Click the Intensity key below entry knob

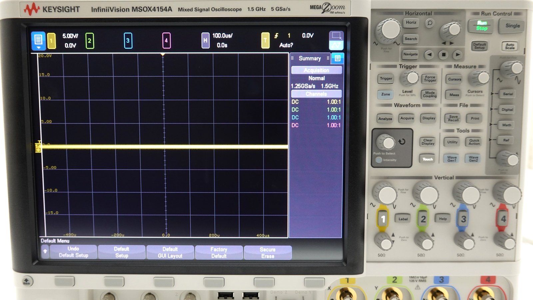coord(379,160)
